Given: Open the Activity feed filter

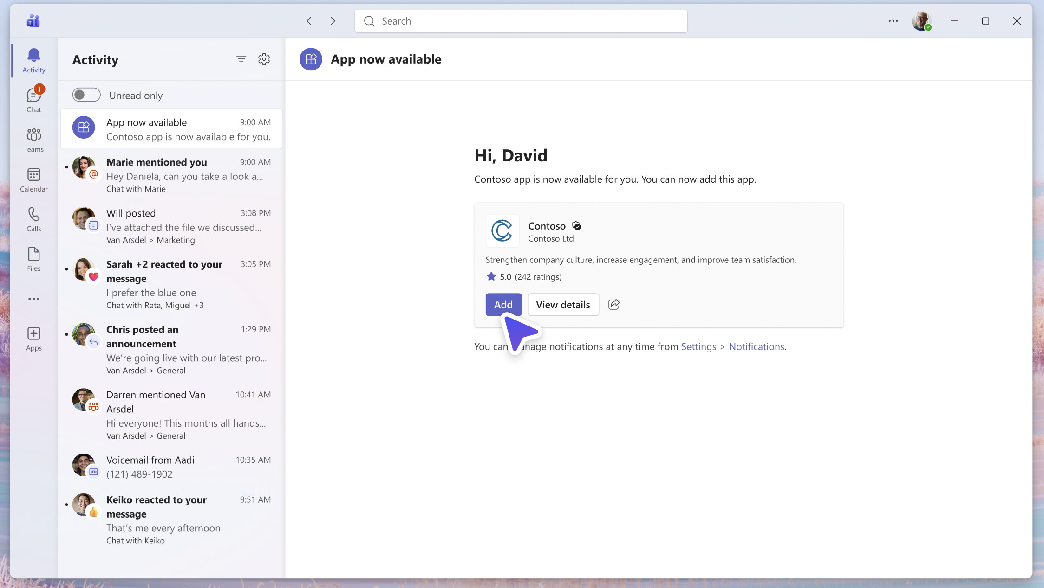Looking at the screenshot, I should coord(241,59).
